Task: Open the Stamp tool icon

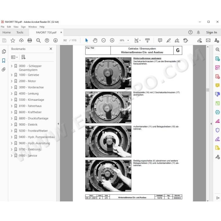Action: (x=186, y=40)
